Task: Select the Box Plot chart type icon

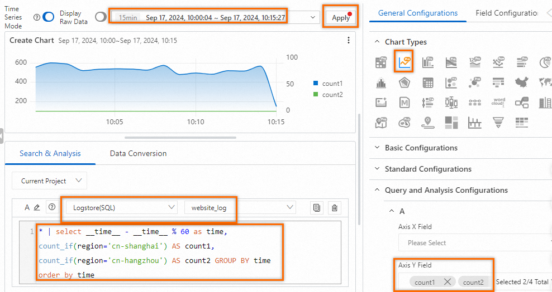Action: click(451, 103)
